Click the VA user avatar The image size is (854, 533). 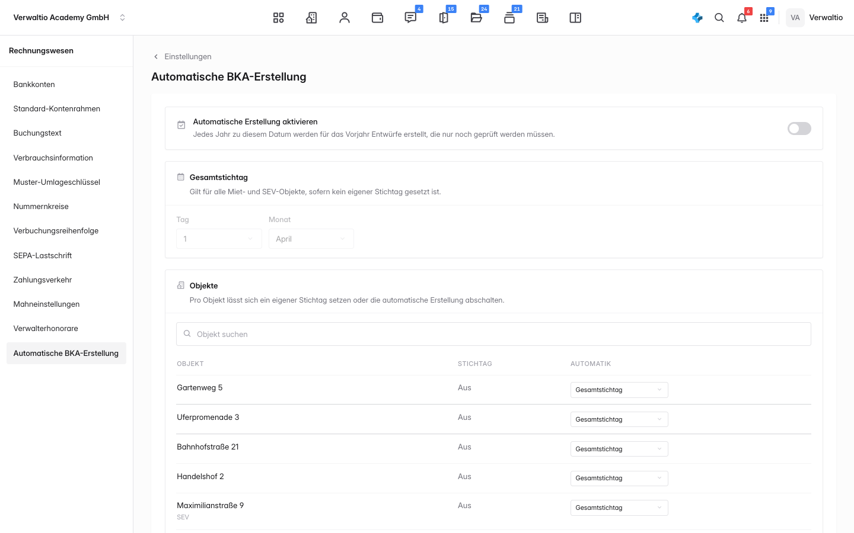pyautogui.click(x=795, y=18)
